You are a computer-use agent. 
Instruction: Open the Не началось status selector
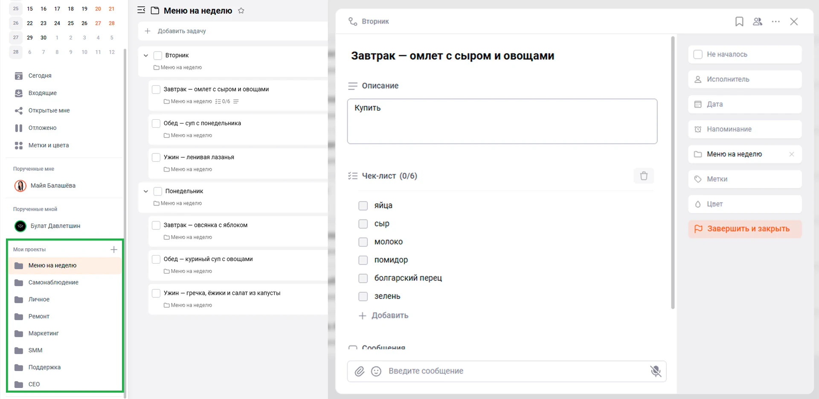click(745, 55)
